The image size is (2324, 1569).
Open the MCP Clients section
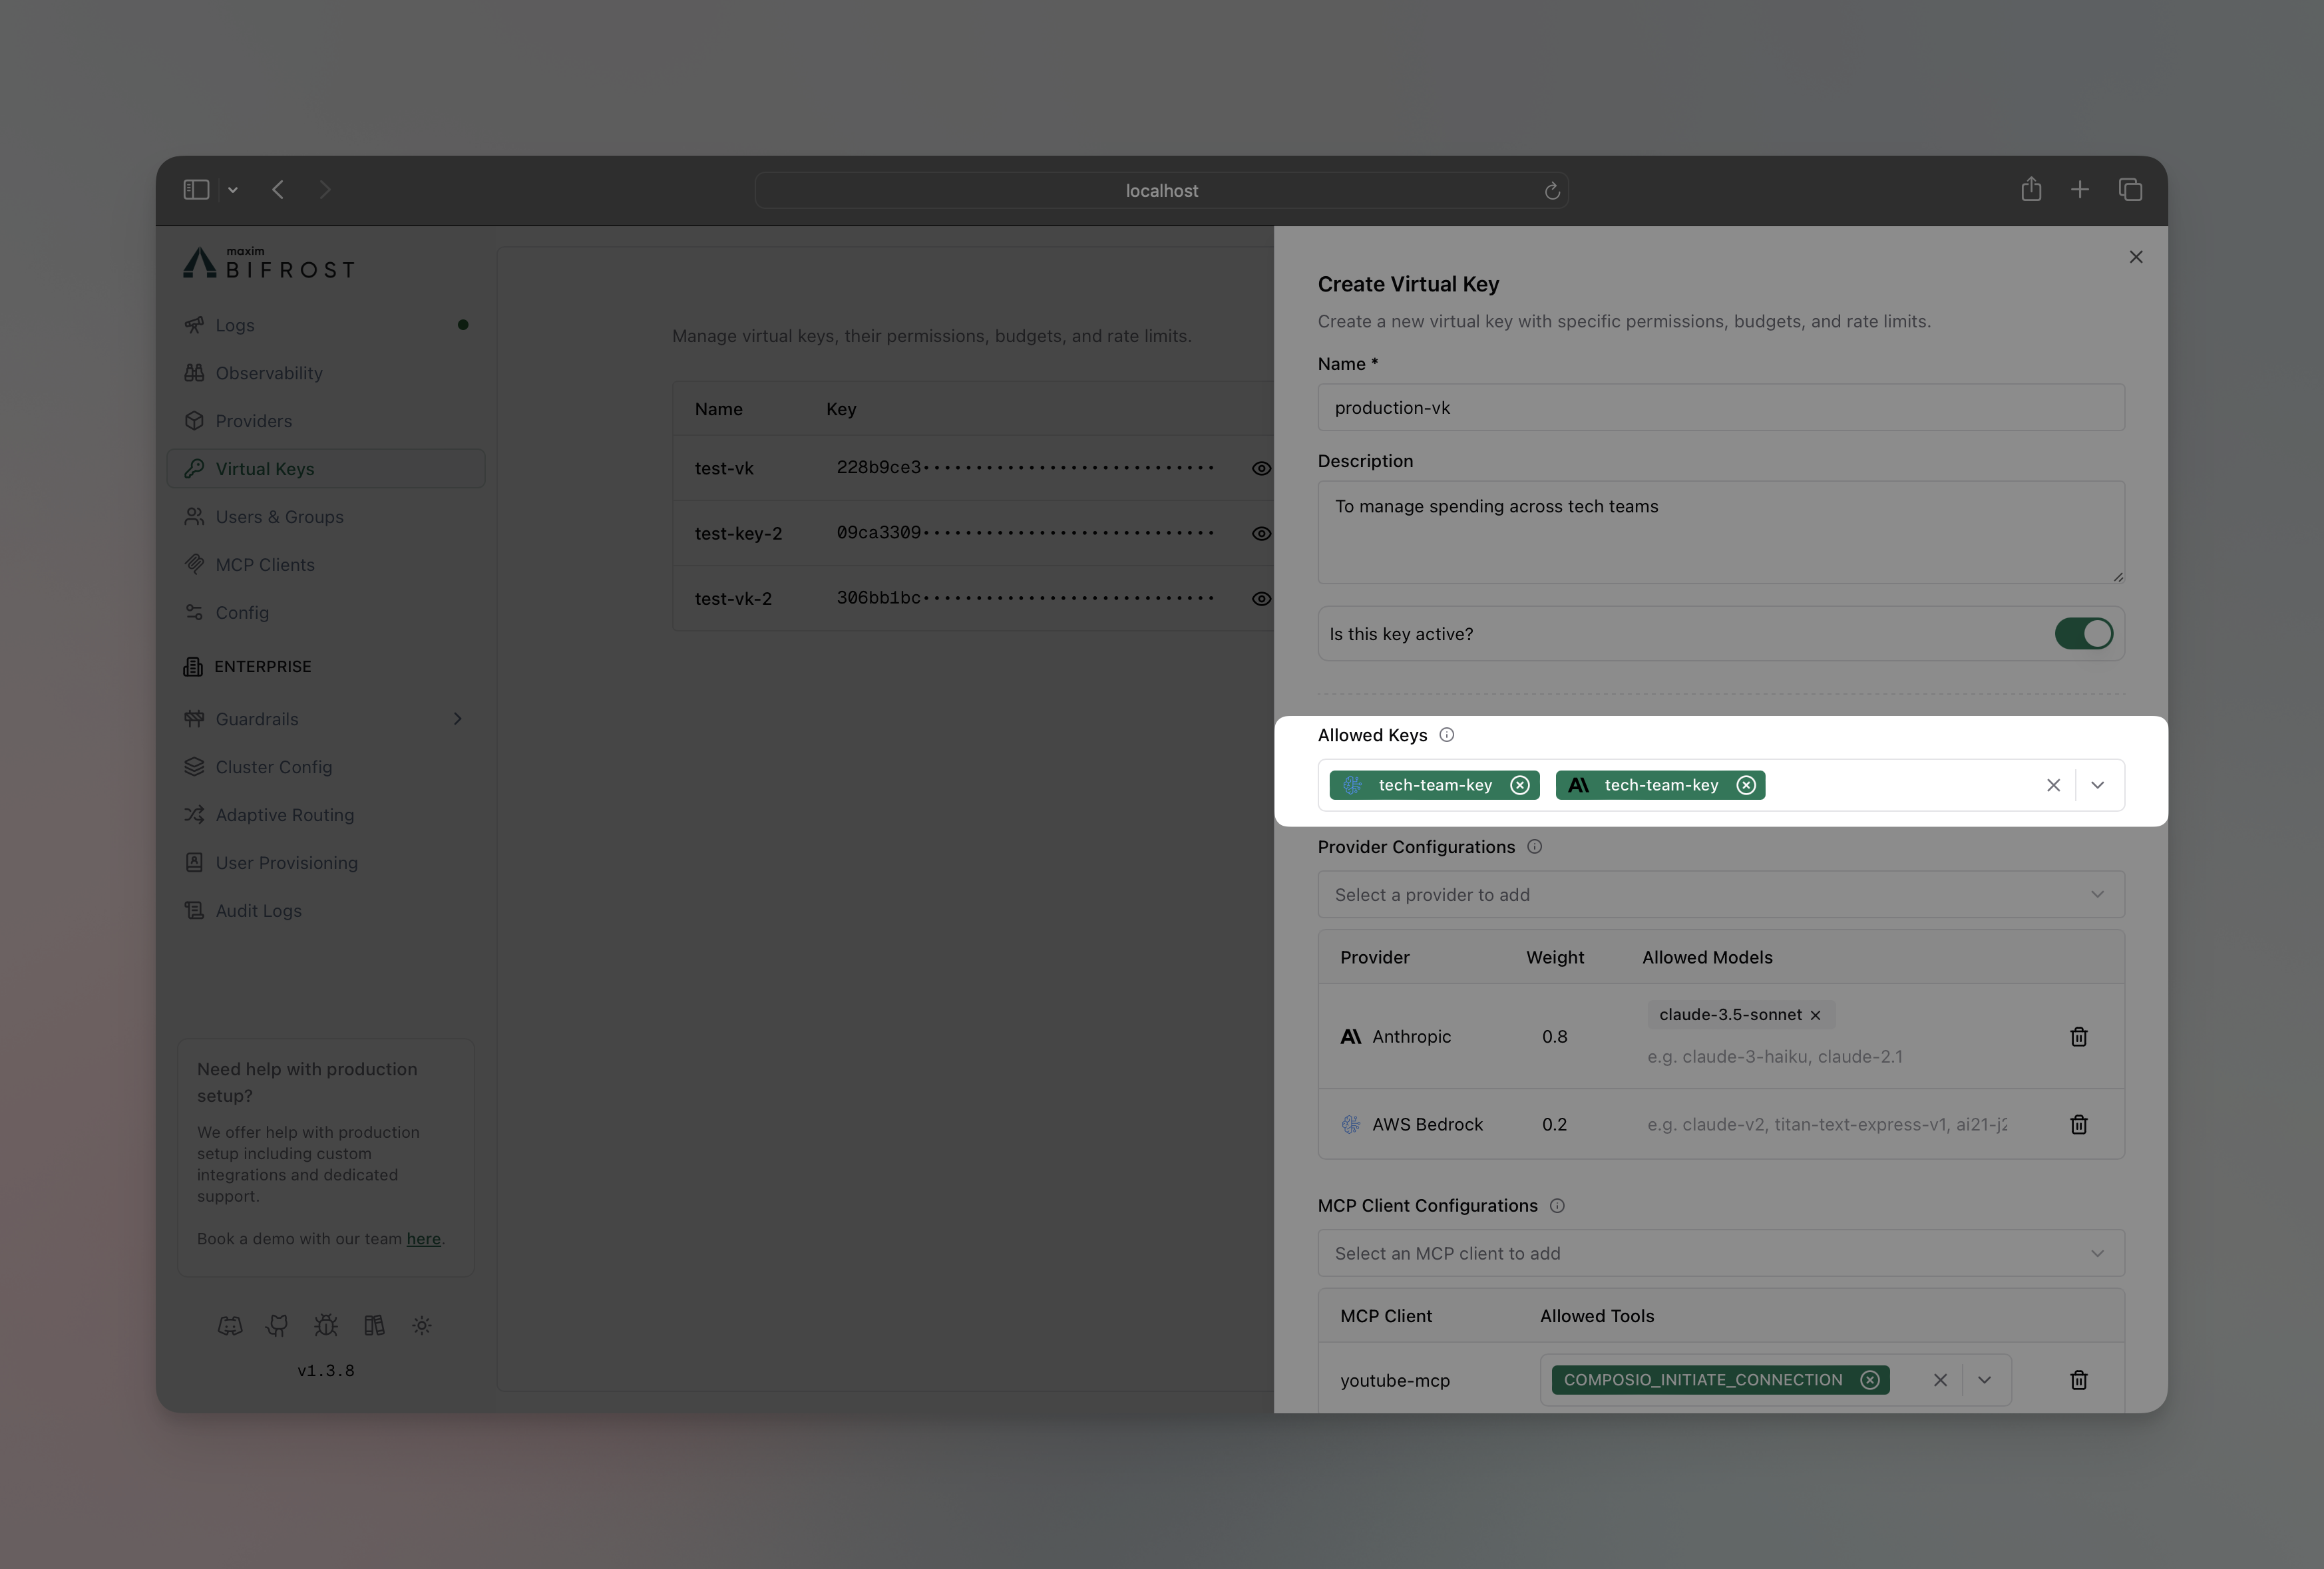(265, 564)
